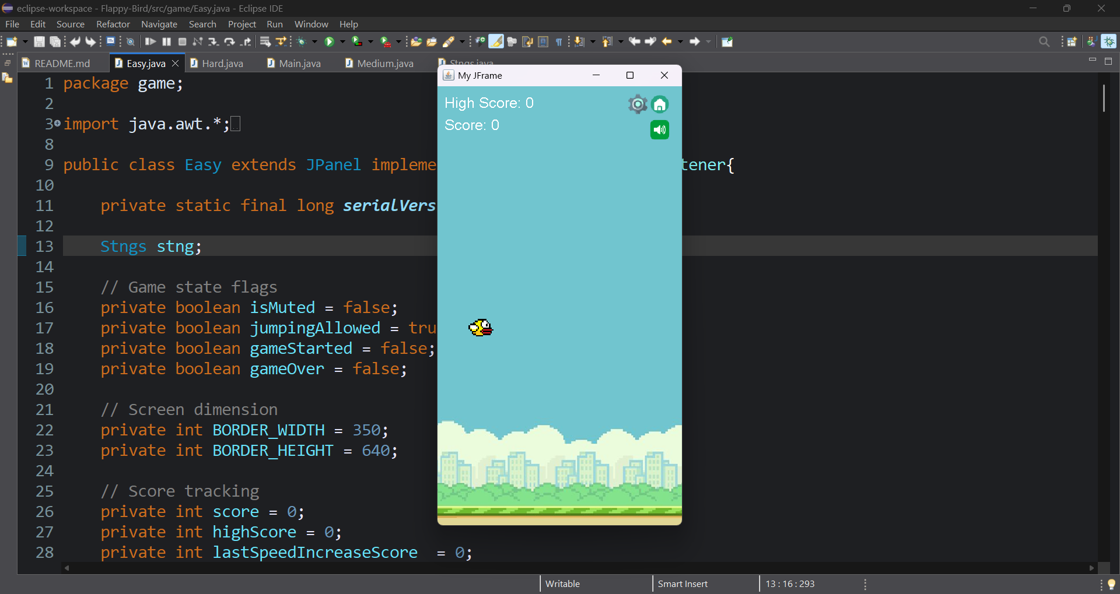
Task: Open the Main.java editor tab
Action: click(x=299, y=63)
